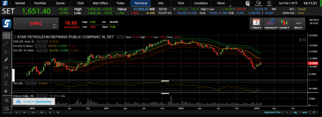Click the ruler measure tool icon
This screenshot has height=117, width=322.
[7, 108]
